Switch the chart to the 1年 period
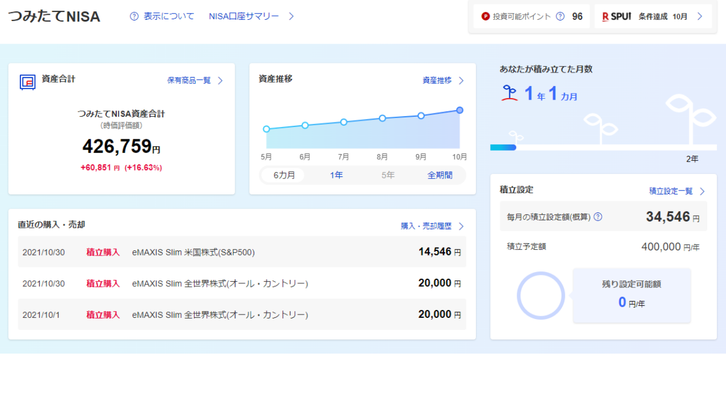Viewport: 726px width, 408px height. [x=336, y=175]
